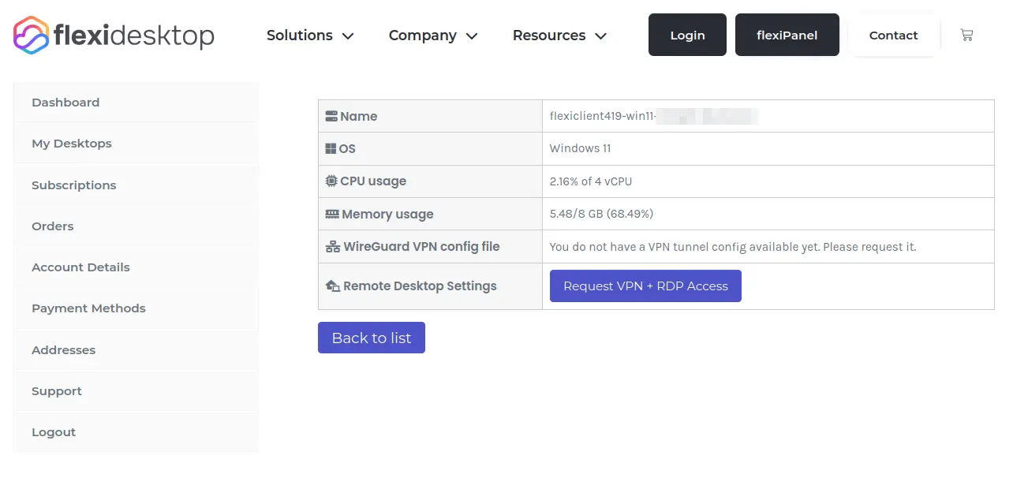1028x478 pixels.
Task: Click the 5.48/8 GB memory value
Action: tap(601, 214)
